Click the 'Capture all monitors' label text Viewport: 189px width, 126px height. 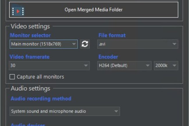tap(40, 77)
